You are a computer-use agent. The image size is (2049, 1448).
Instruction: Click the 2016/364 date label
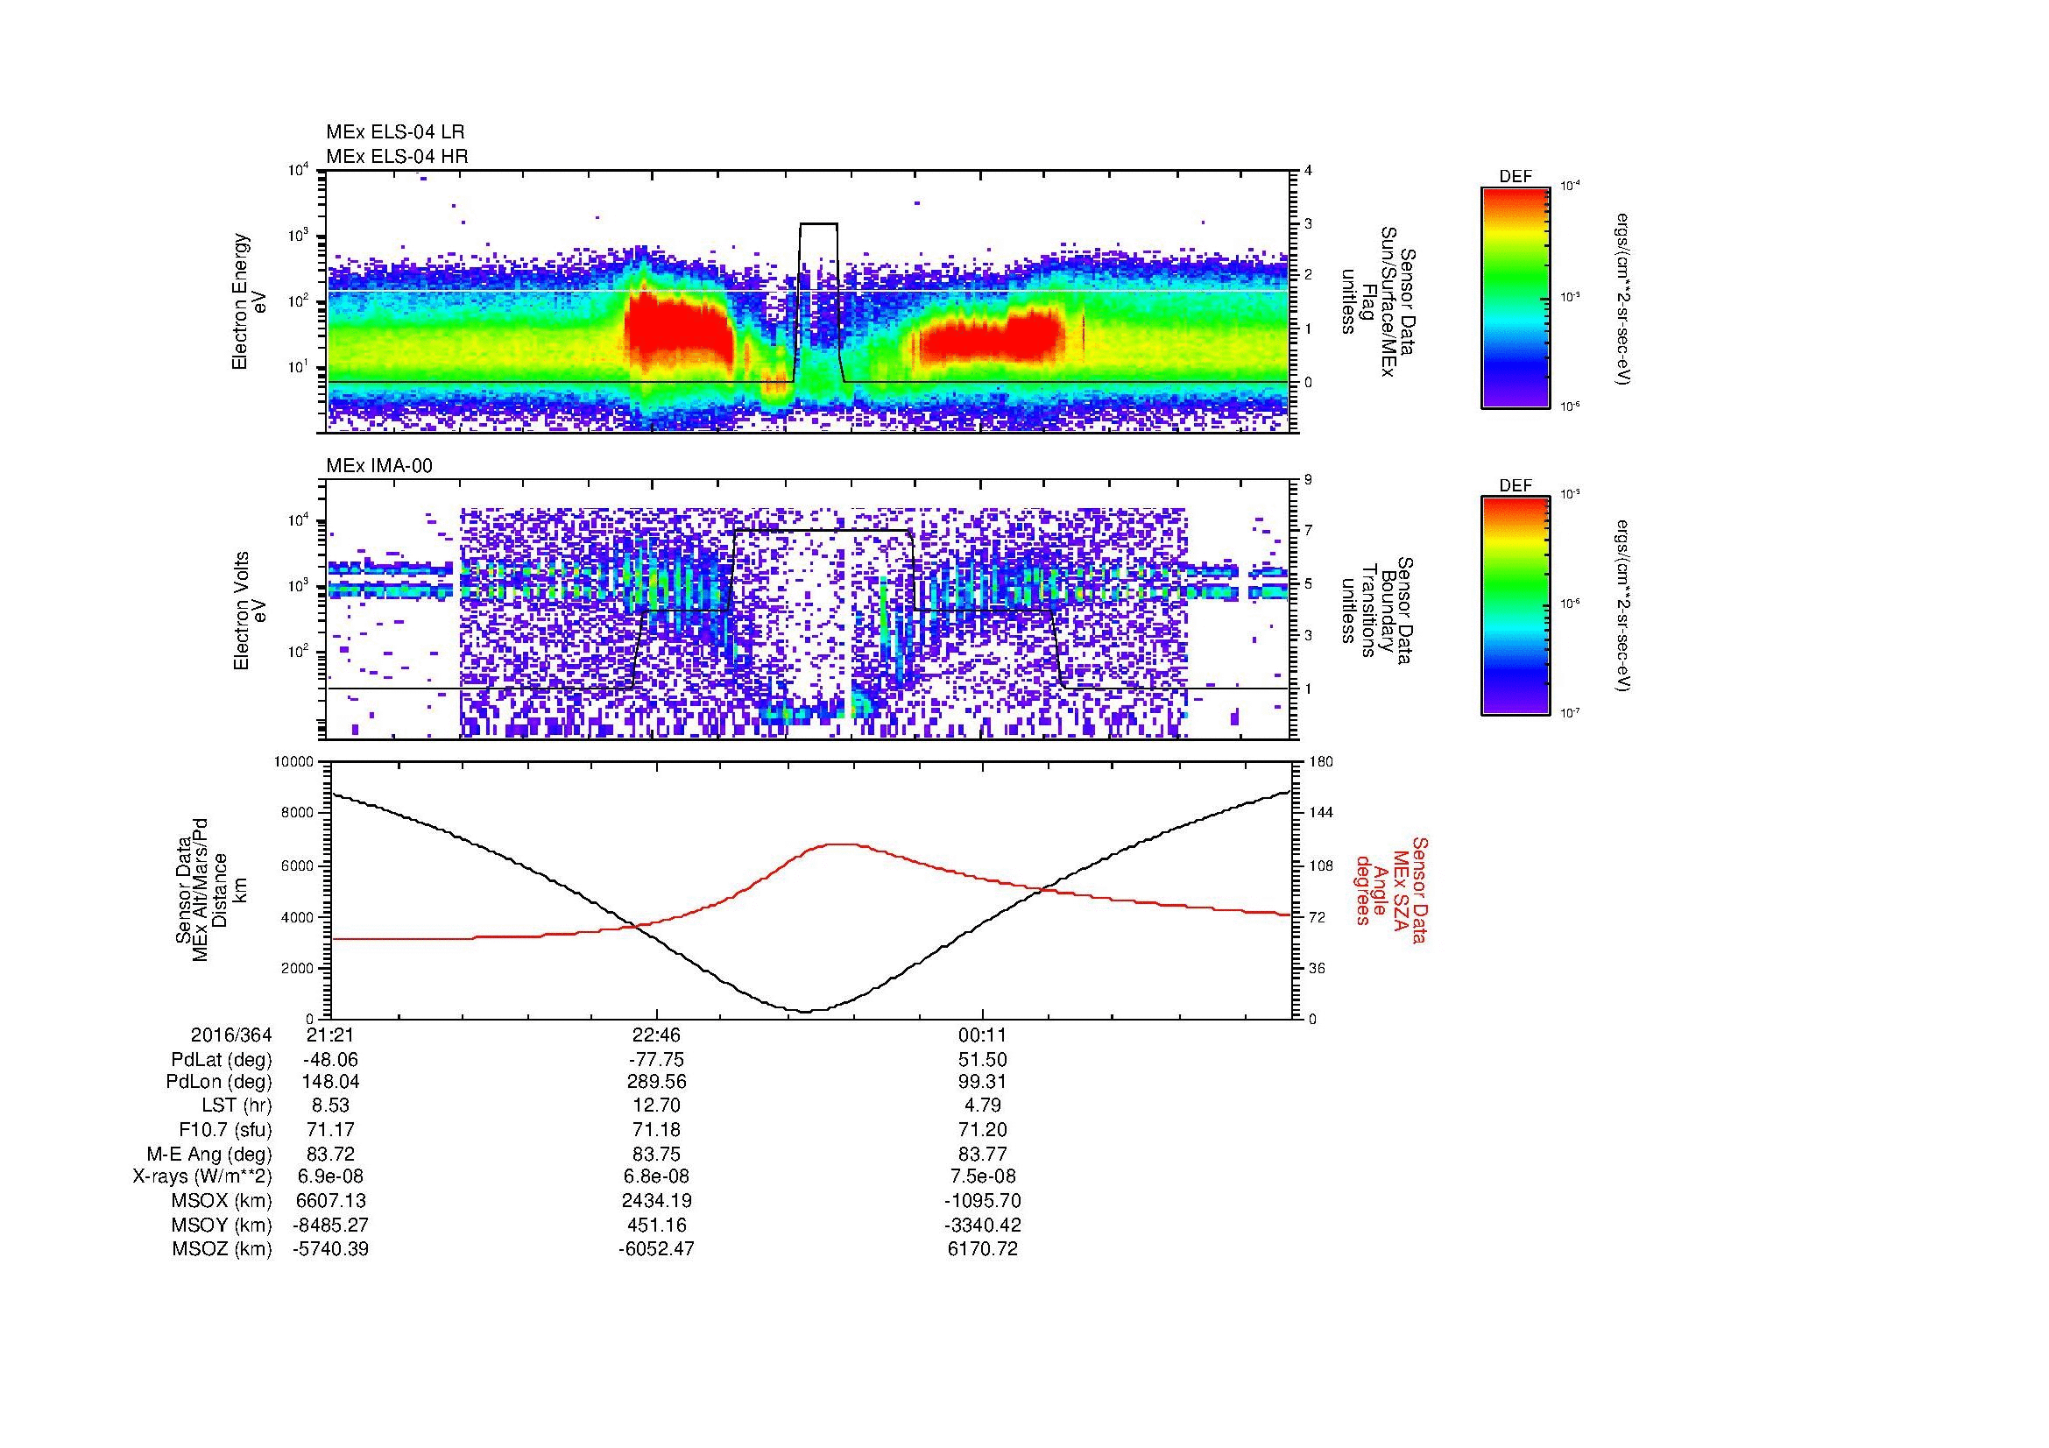(x=231, y=1035)
